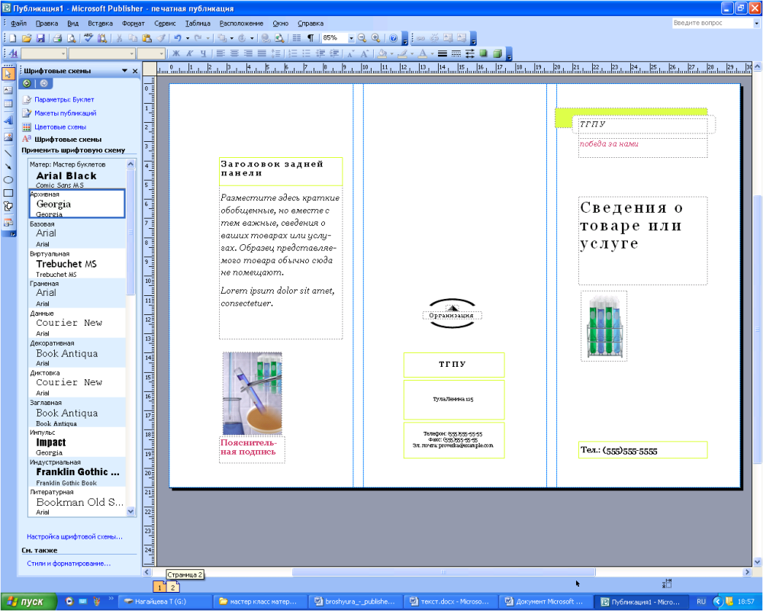The image size is (763, 611).
Task: Align text to the right
Action: click(248, 53)
